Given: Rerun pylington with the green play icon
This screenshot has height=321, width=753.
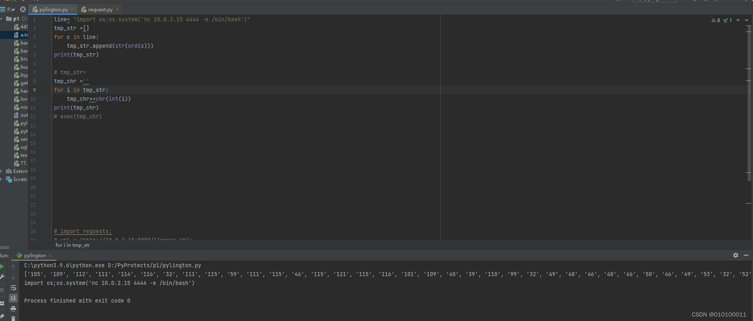Looking at the screenshot, I should pos(2,266).
